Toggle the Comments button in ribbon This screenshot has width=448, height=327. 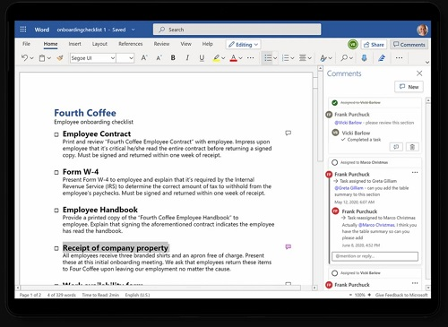pos(409,45)
